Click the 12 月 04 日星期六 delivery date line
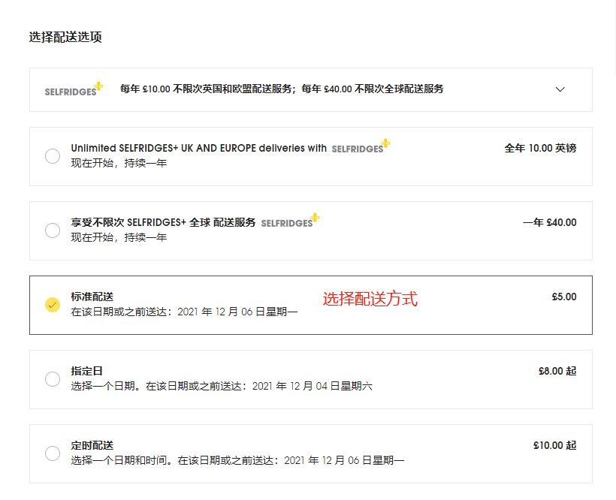 point(222,386)
